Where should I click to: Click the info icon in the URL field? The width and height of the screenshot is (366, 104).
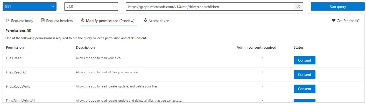298,7
